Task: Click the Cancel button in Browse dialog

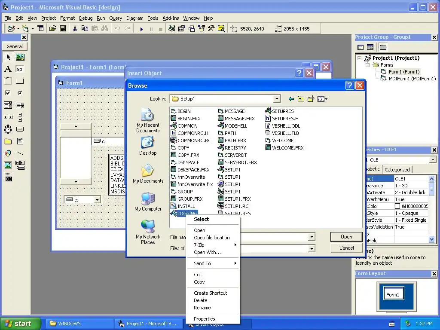Action: coord(346,248)
